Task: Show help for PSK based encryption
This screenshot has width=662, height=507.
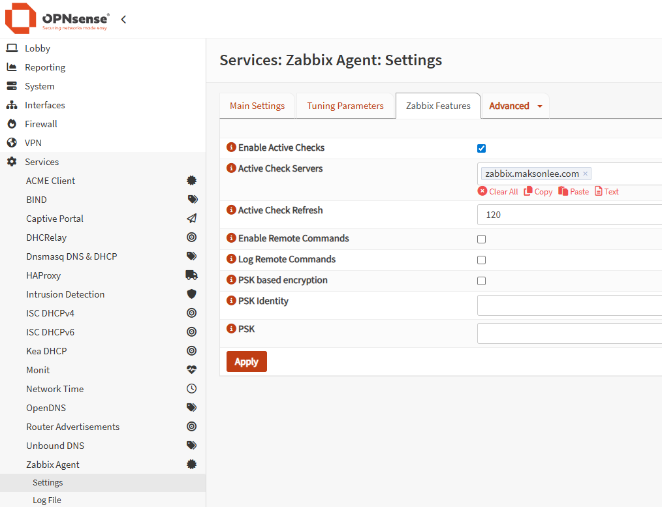Action: [231, 280]
